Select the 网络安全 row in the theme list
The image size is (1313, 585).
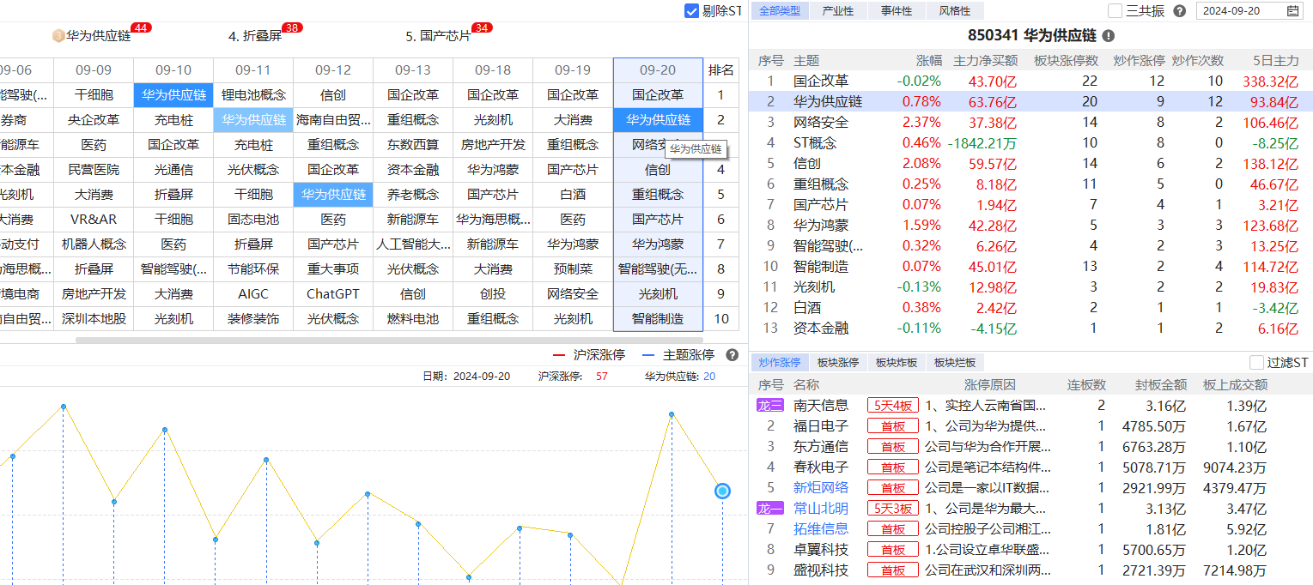(820, 123)
